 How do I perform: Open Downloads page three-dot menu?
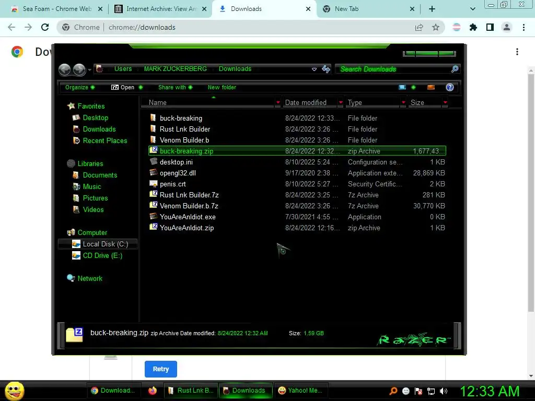517,52
